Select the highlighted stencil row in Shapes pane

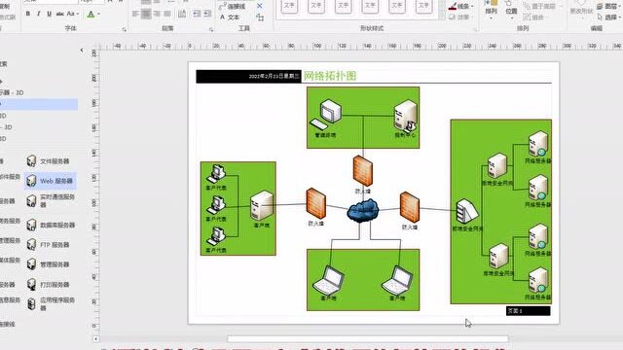[x=39, y=104]
